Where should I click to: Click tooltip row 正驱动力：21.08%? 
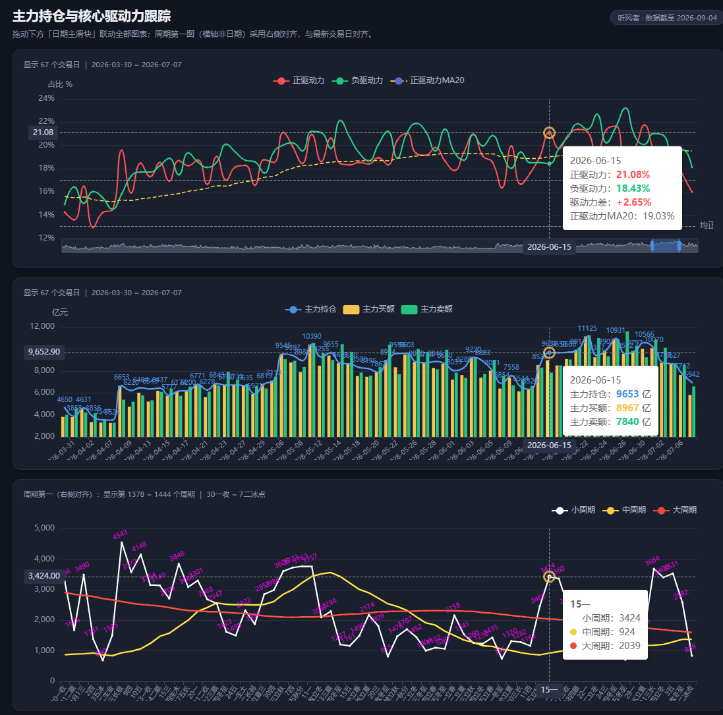click(x=610, y=175)
